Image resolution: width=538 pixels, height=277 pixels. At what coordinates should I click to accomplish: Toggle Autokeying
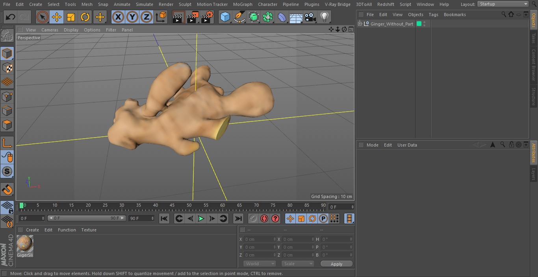click(264, 218)
